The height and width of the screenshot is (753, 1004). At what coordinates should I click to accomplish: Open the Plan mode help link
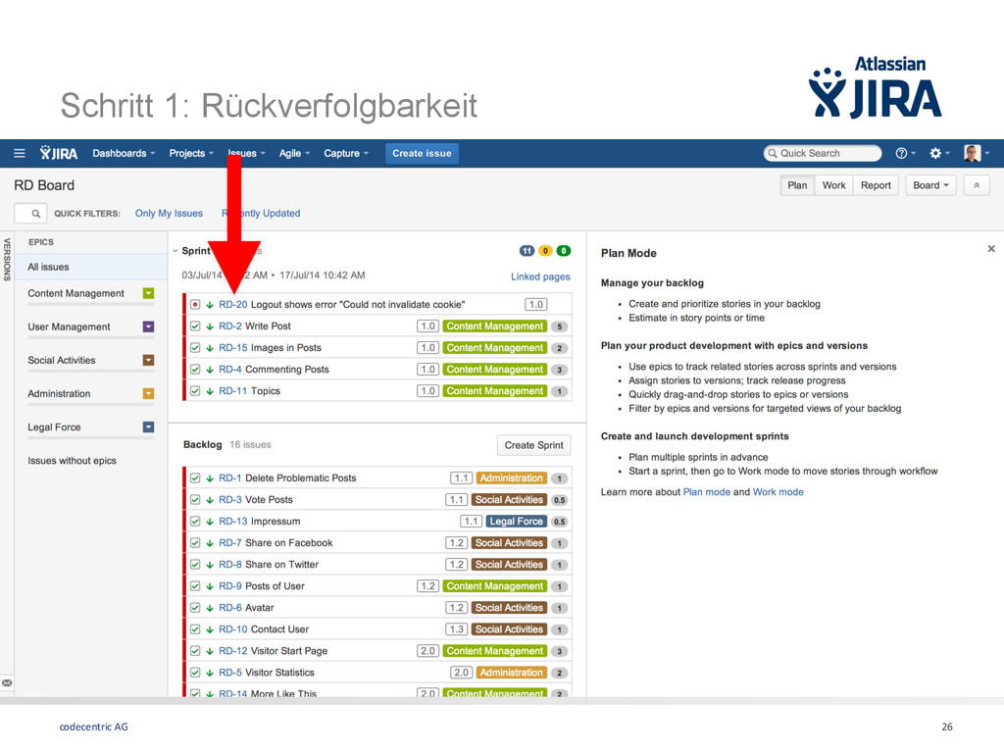click(x=706, y=492)
